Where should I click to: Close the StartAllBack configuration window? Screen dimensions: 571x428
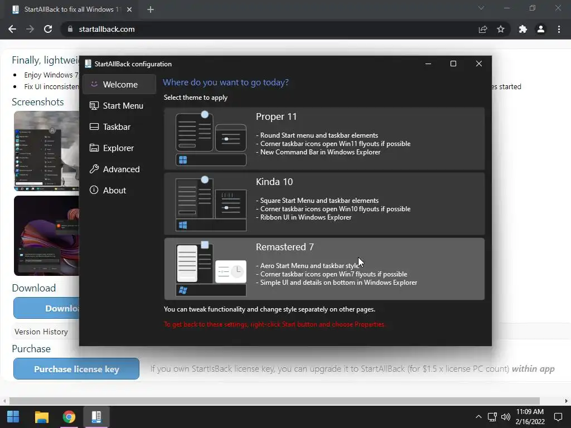[x=479, y=64]
